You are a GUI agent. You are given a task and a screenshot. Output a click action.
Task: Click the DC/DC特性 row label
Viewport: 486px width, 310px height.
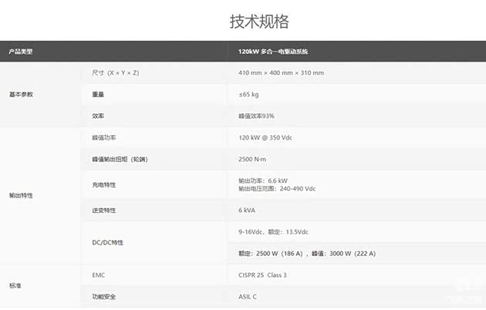pyautogui.click(x=107, y=242)
